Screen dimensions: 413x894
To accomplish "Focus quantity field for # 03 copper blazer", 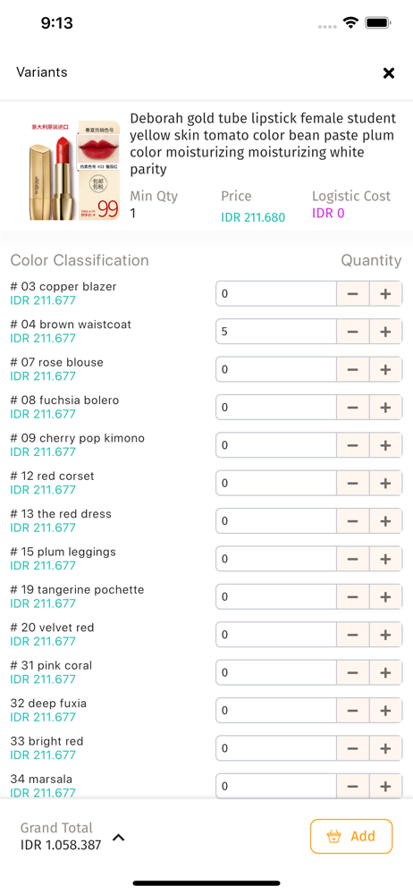I will click(x=276, y=293).
